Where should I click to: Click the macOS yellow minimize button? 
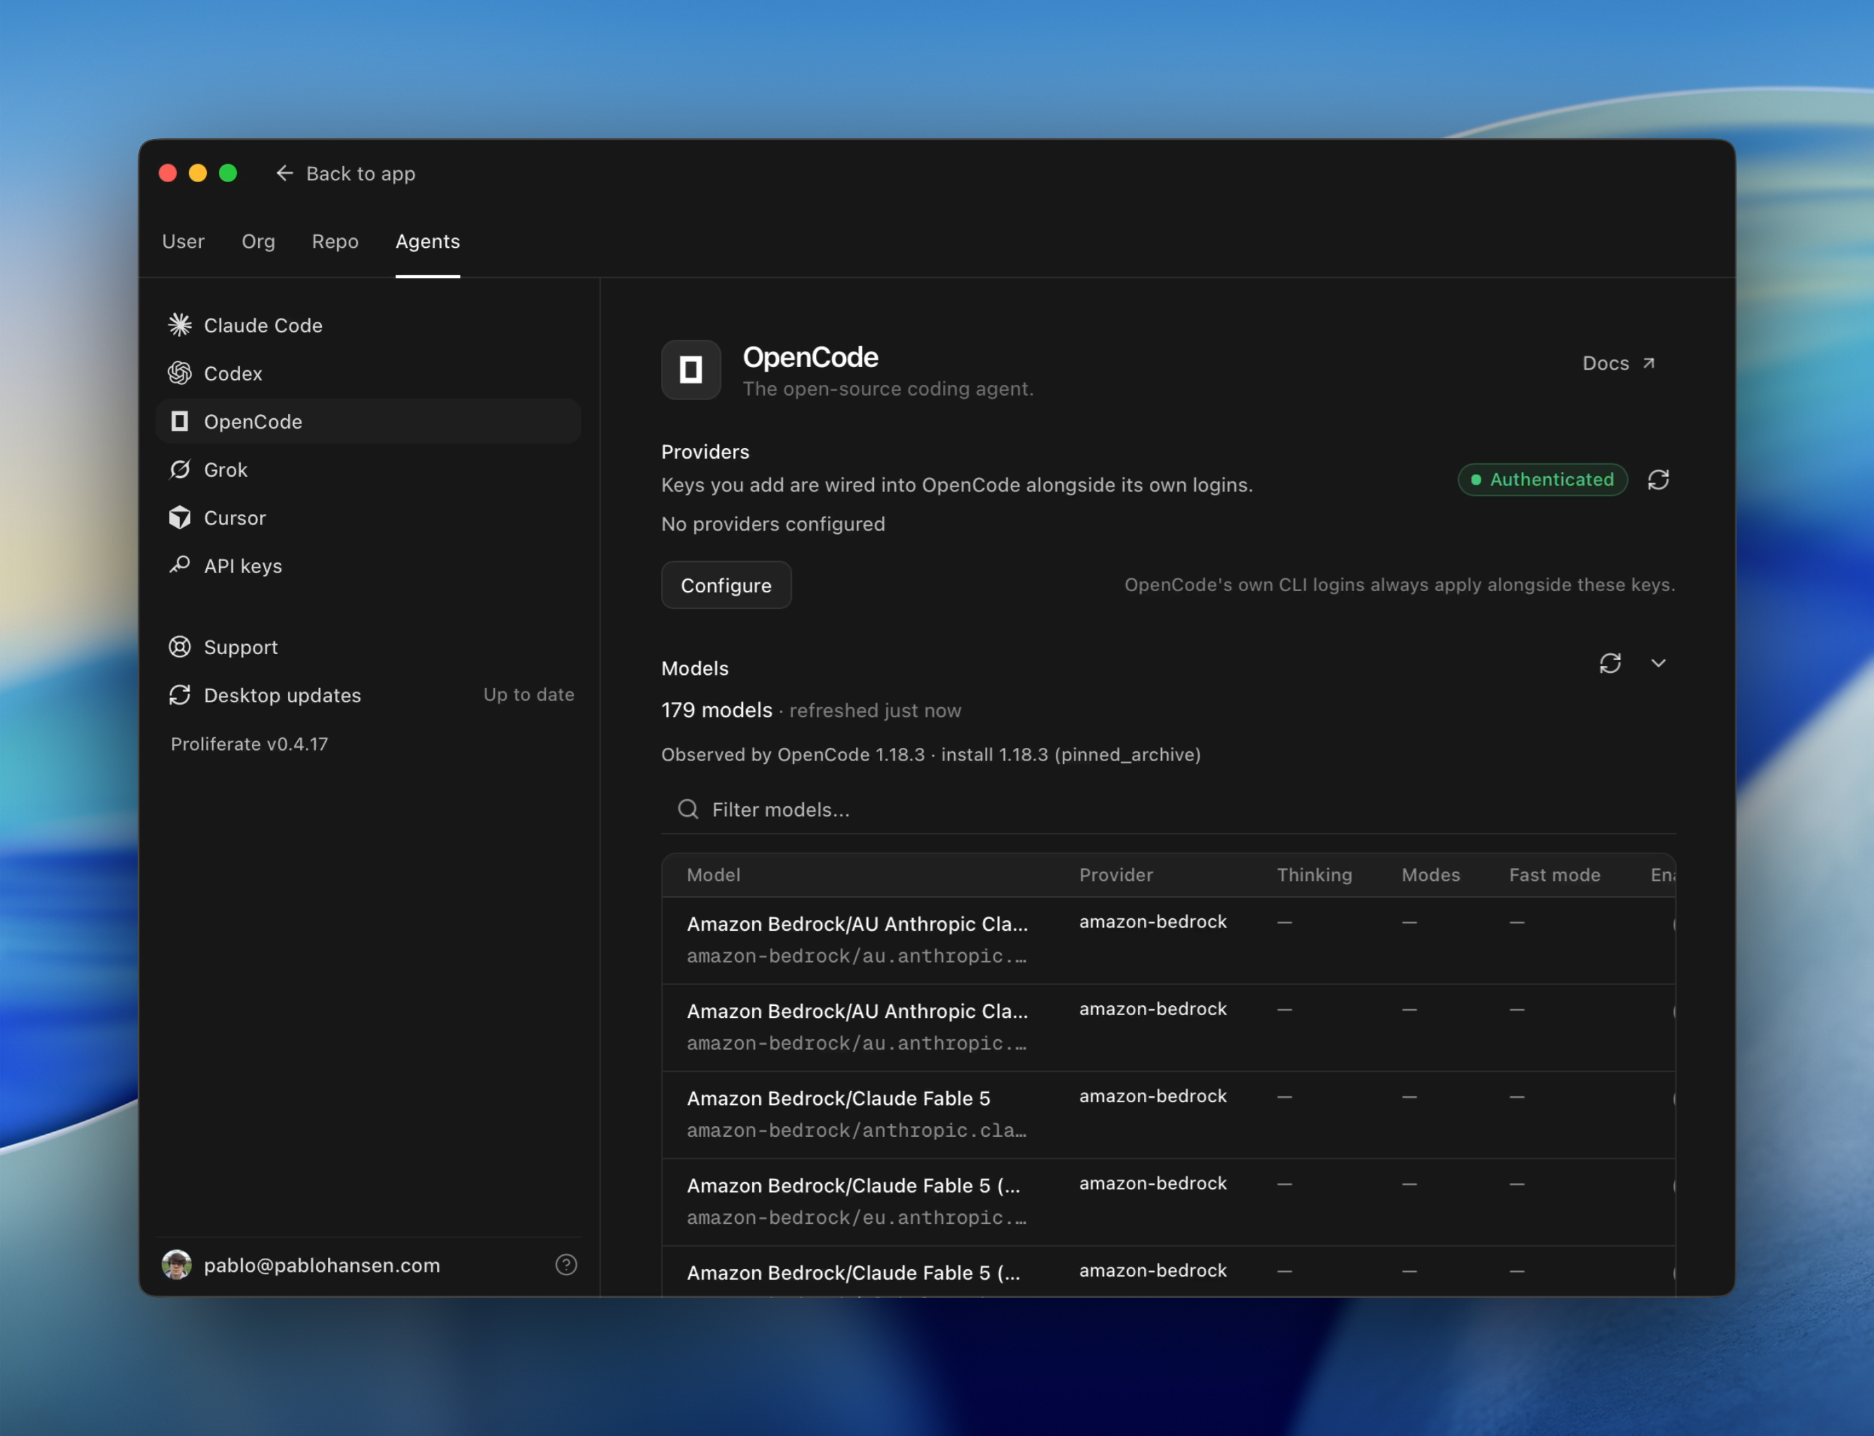point(198,174)
